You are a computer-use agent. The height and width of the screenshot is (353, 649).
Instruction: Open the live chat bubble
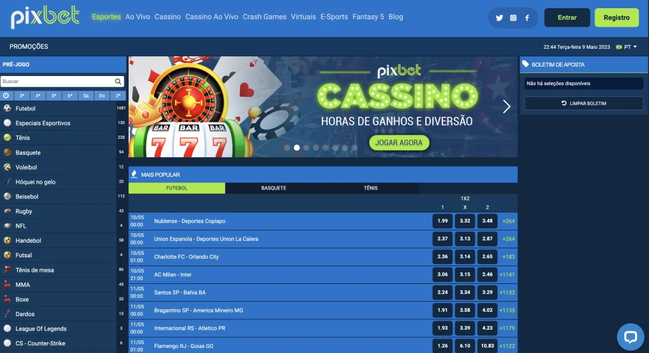pos(631,337)
